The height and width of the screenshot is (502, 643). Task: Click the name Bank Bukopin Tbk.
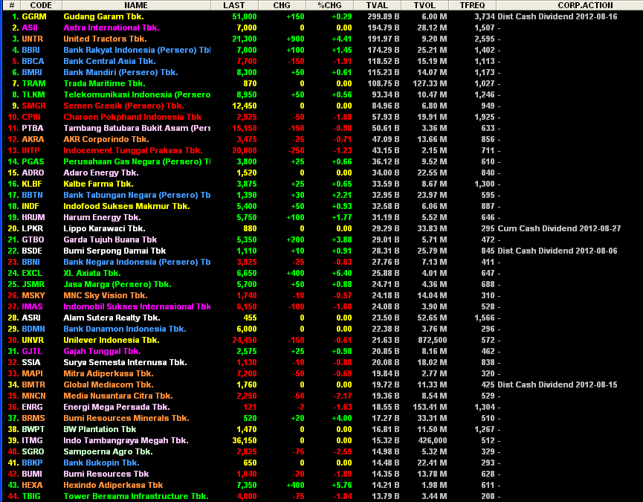pyautogui.click(x=101, y=463)
